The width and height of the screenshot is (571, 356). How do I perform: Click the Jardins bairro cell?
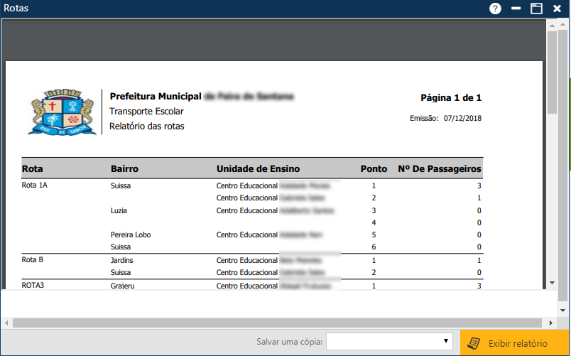[122, 260]
